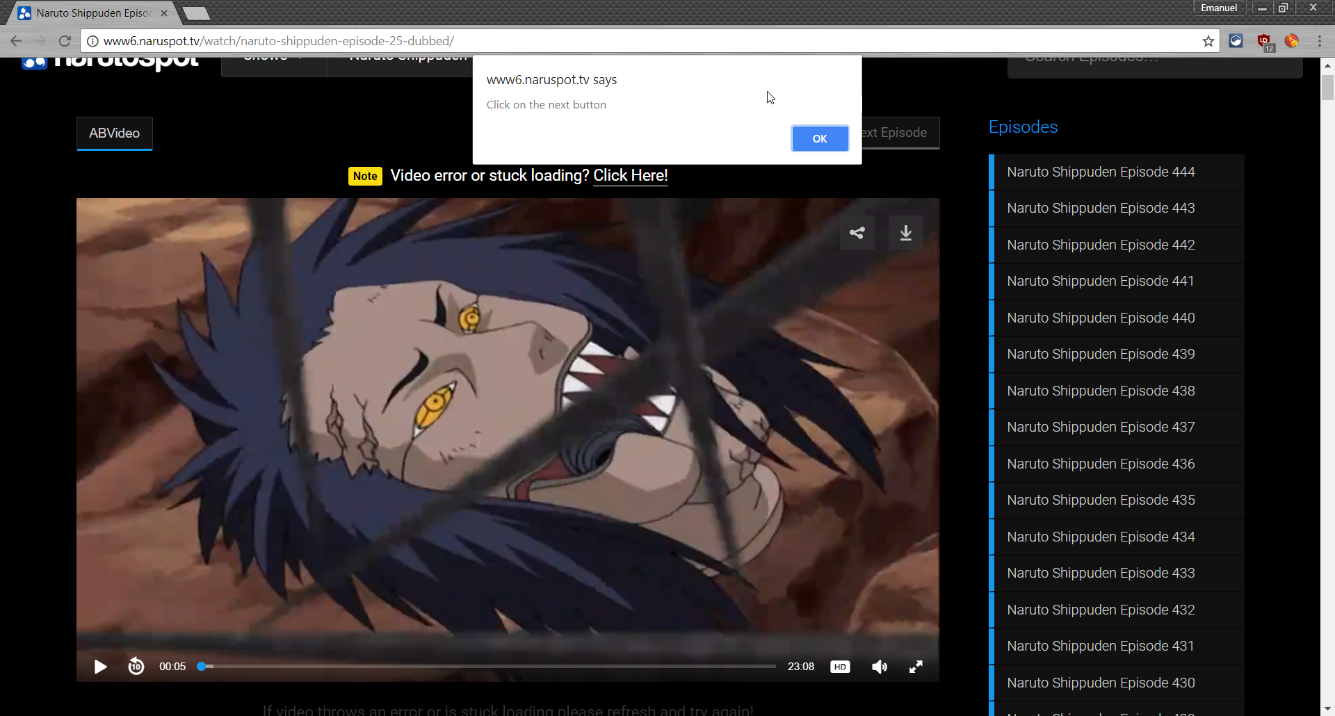Reload the page
The height and width of the screenshot is (716, 1335).
(65, 41)
